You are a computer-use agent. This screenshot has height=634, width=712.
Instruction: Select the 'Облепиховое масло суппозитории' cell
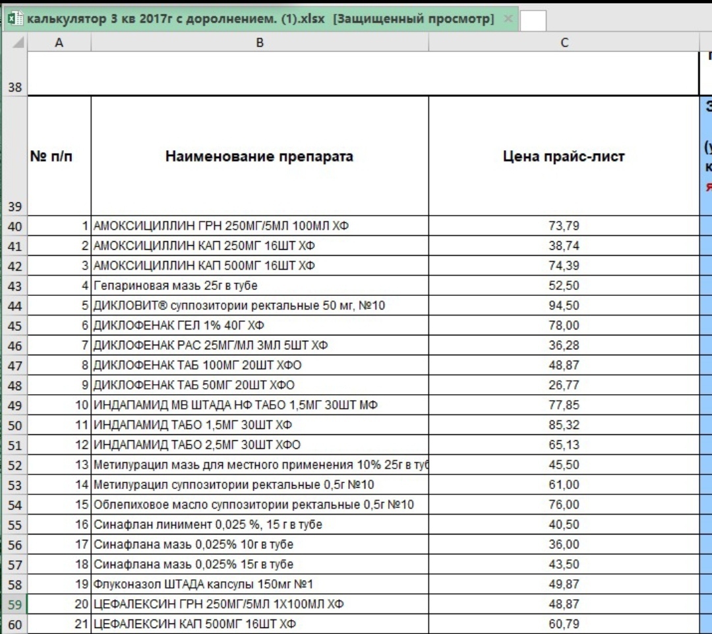pyautogui.click(x=260, y=505)
